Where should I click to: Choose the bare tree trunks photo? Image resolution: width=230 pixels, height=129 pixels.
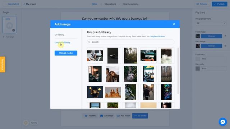click(x=166, y=74)
